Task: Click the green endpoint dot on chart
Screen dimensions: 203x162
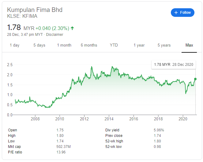Action: click(x=195, y=79)
